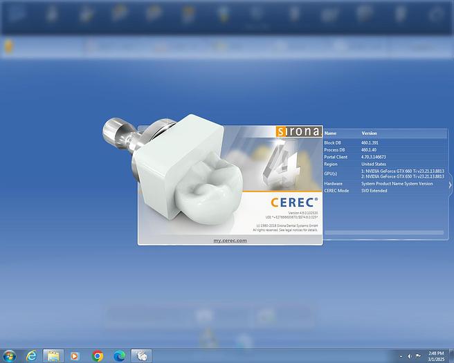Open File Explorer from the taskbar

[x=53, y=355]
